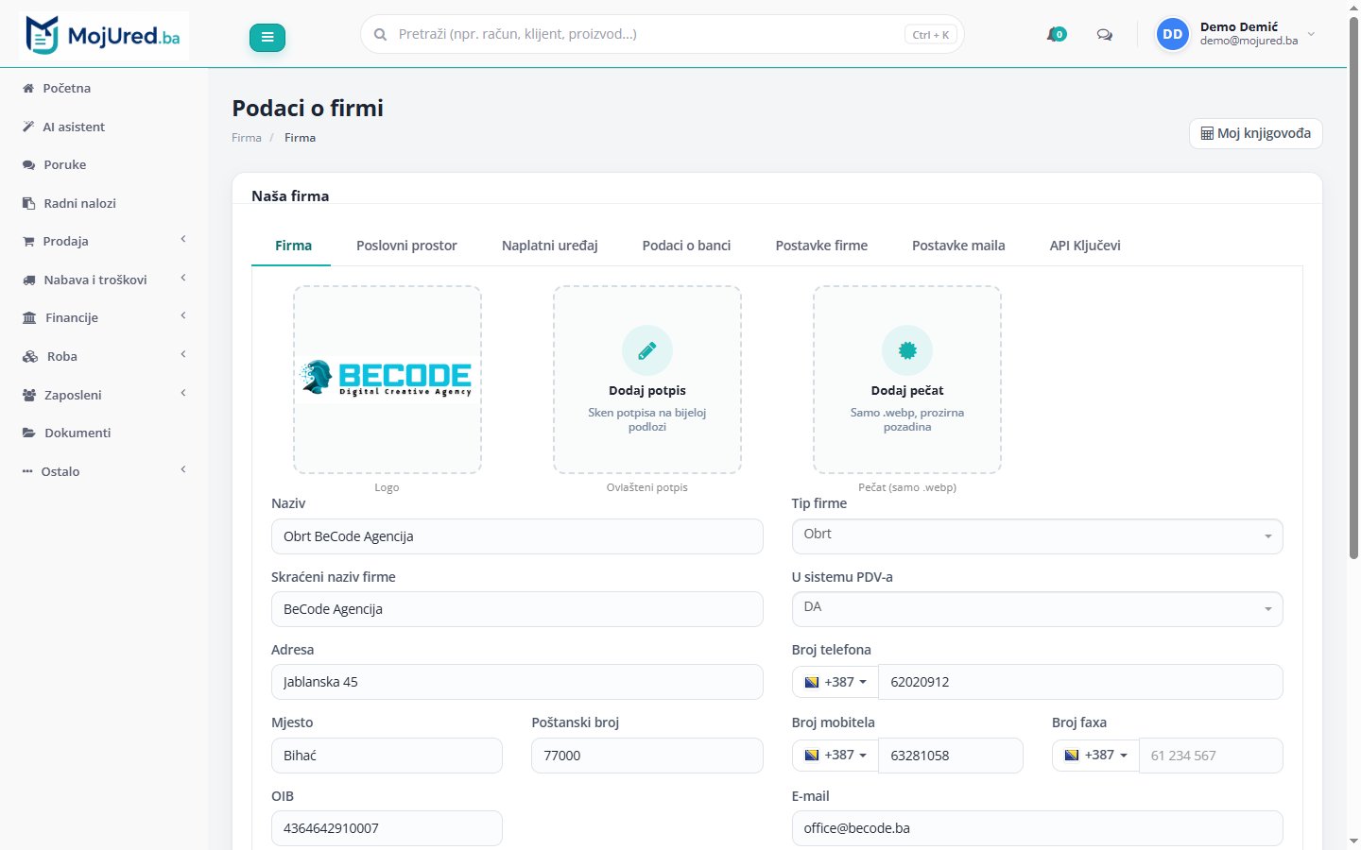The height and width of the screenshot is (850, 1361).
Task: Expand the Nabava i troškovi chevron
Action: click(183, 279)
